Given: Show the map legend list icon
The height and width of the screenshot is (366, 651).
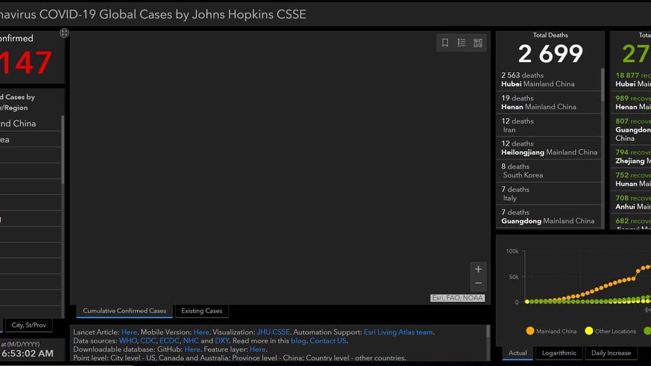Looking at the screenshot, I should (x=462, y=42).
